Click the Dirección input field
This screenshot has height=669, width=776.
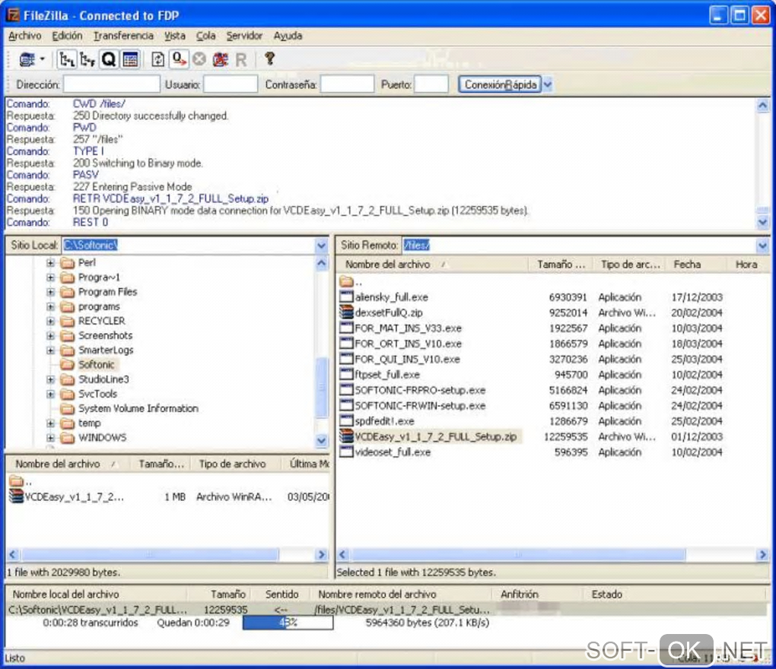coord(111,84)
